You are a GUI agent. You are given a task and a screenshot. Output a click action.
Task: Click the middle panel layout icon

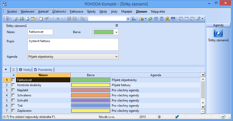(187, 19)
